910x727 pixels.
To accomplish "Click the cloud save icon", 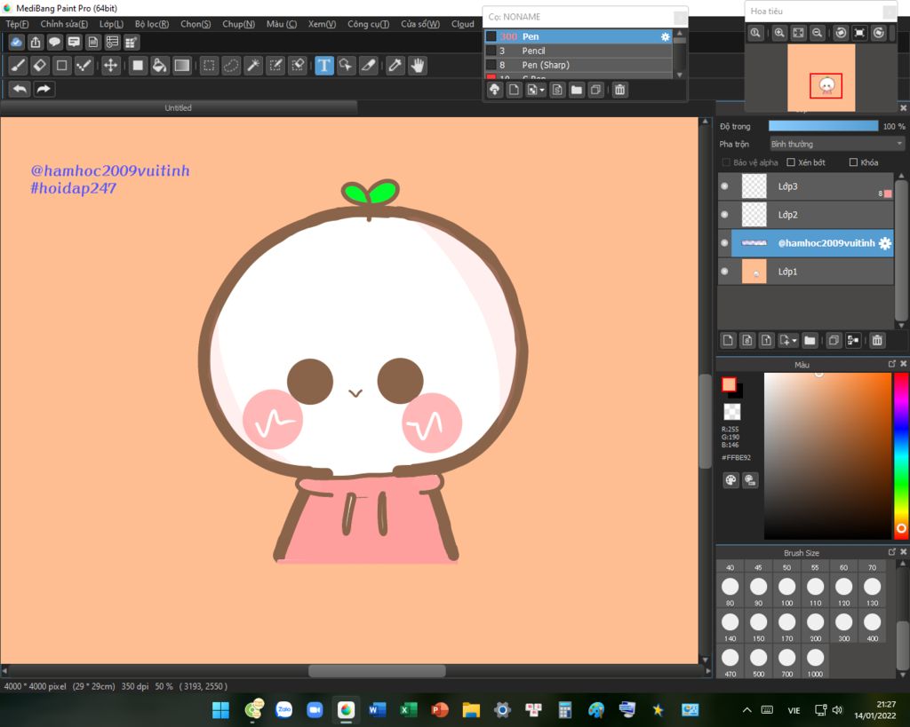I will [16, 42].
